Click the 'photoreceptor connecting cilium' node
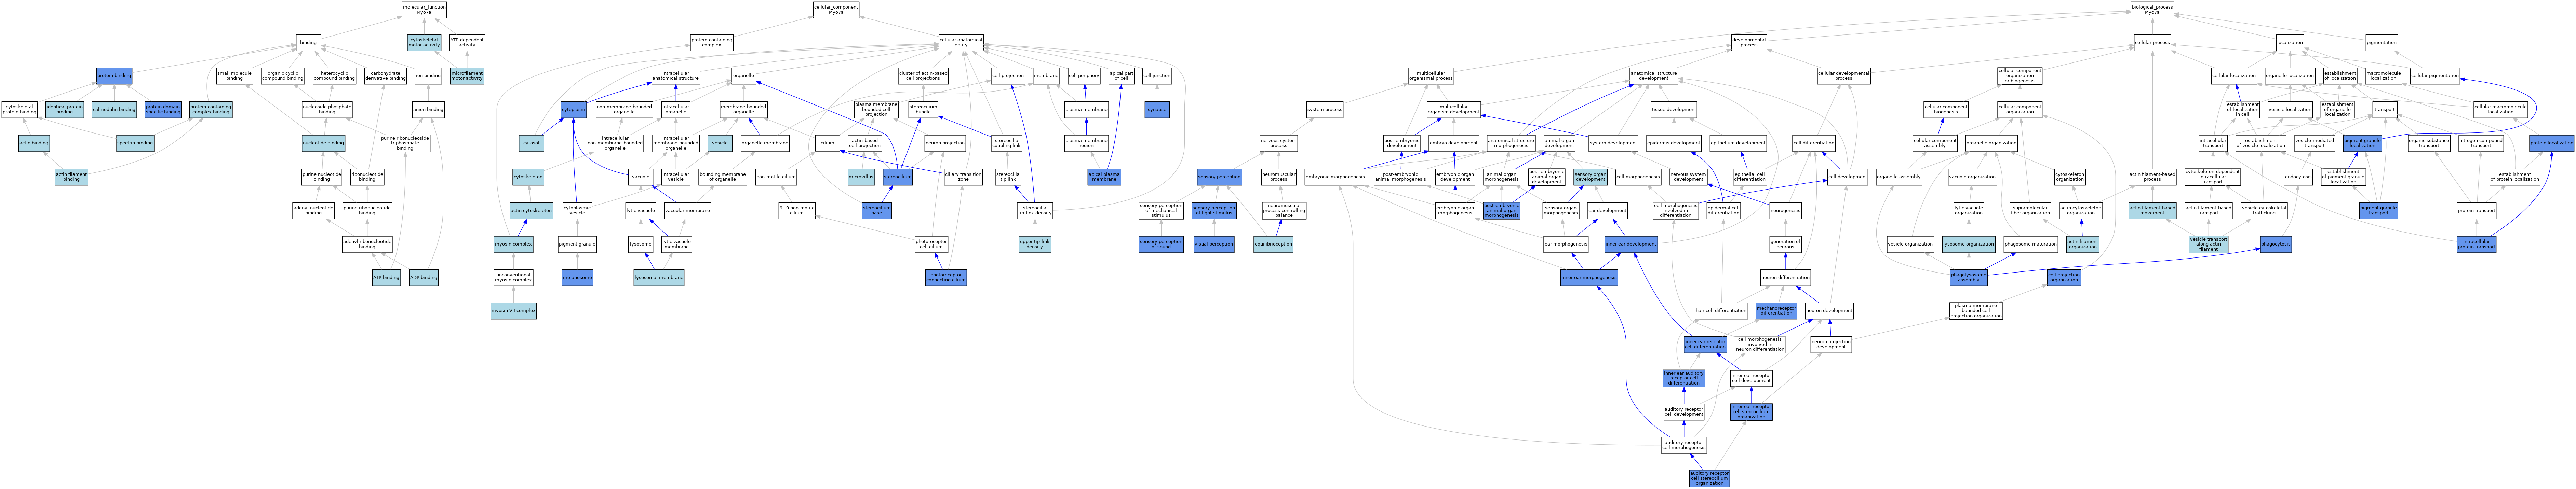This screenshot has width=2576, height=489. click(946, 277)
